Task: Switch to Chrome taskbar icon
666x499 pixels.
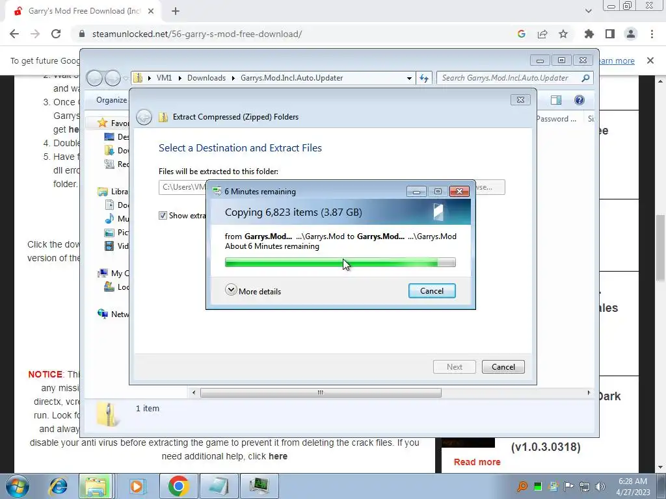Action: click(178, 486)
